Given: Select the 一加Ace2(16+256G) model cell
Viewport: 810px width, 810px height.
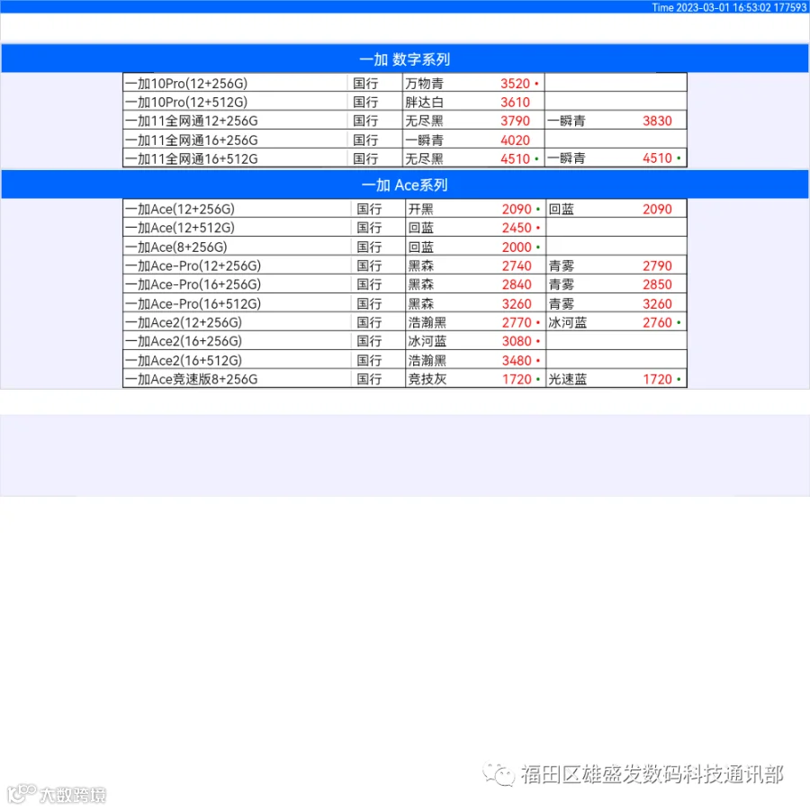Looking at the screenshot, I should 237,341.
